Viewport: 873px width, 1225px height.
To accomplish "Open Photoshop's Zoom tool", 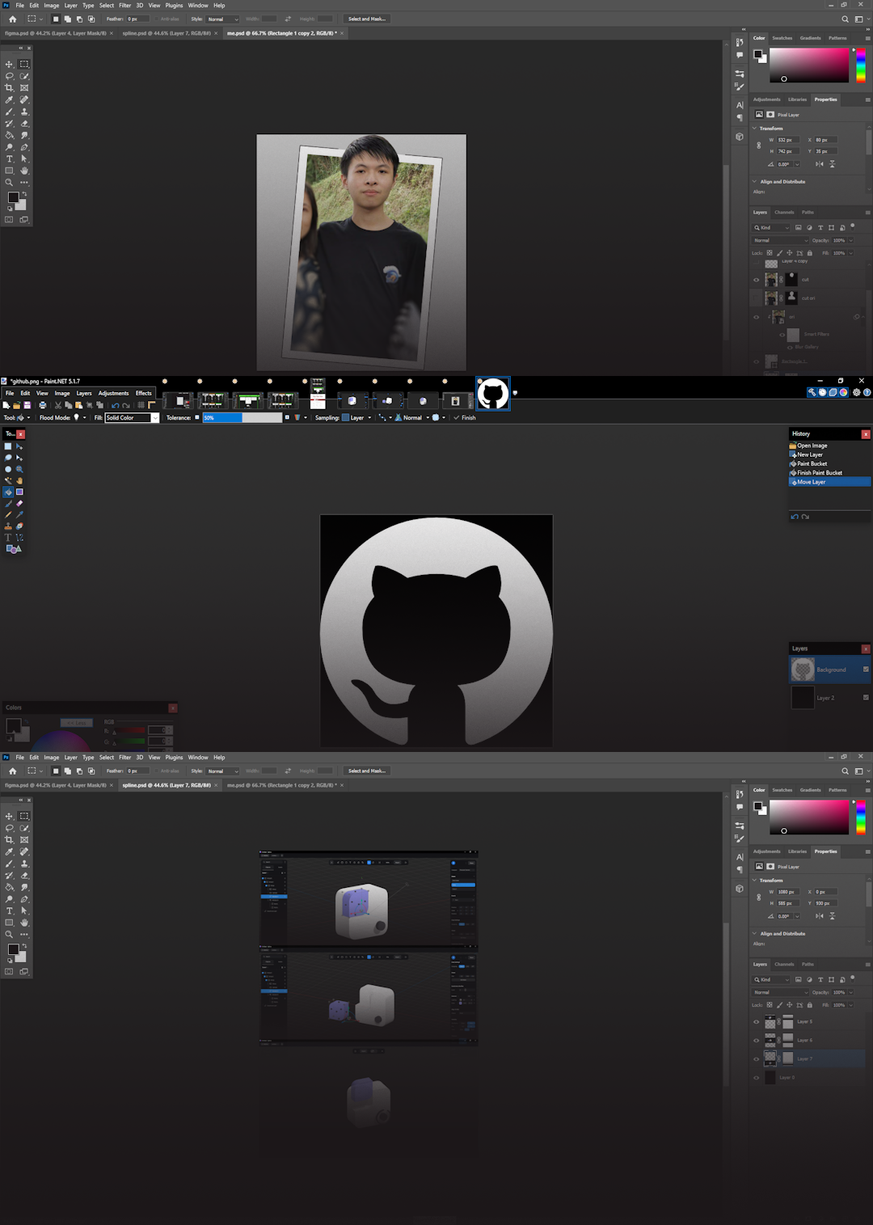I will (x=9, y=183).
